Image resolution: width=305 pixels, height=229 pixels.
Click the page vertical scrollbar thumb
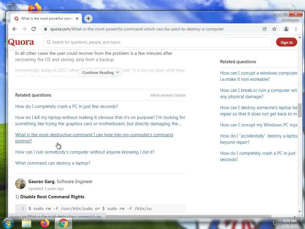point(300,110)
